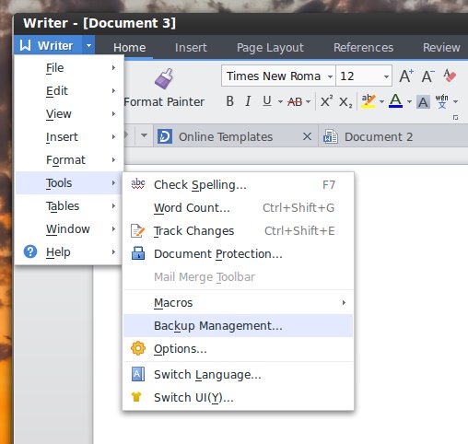This screenshot has height=444, width=468.
Task: Click the Track Changes pencil icon
Action: click(138, 231)
